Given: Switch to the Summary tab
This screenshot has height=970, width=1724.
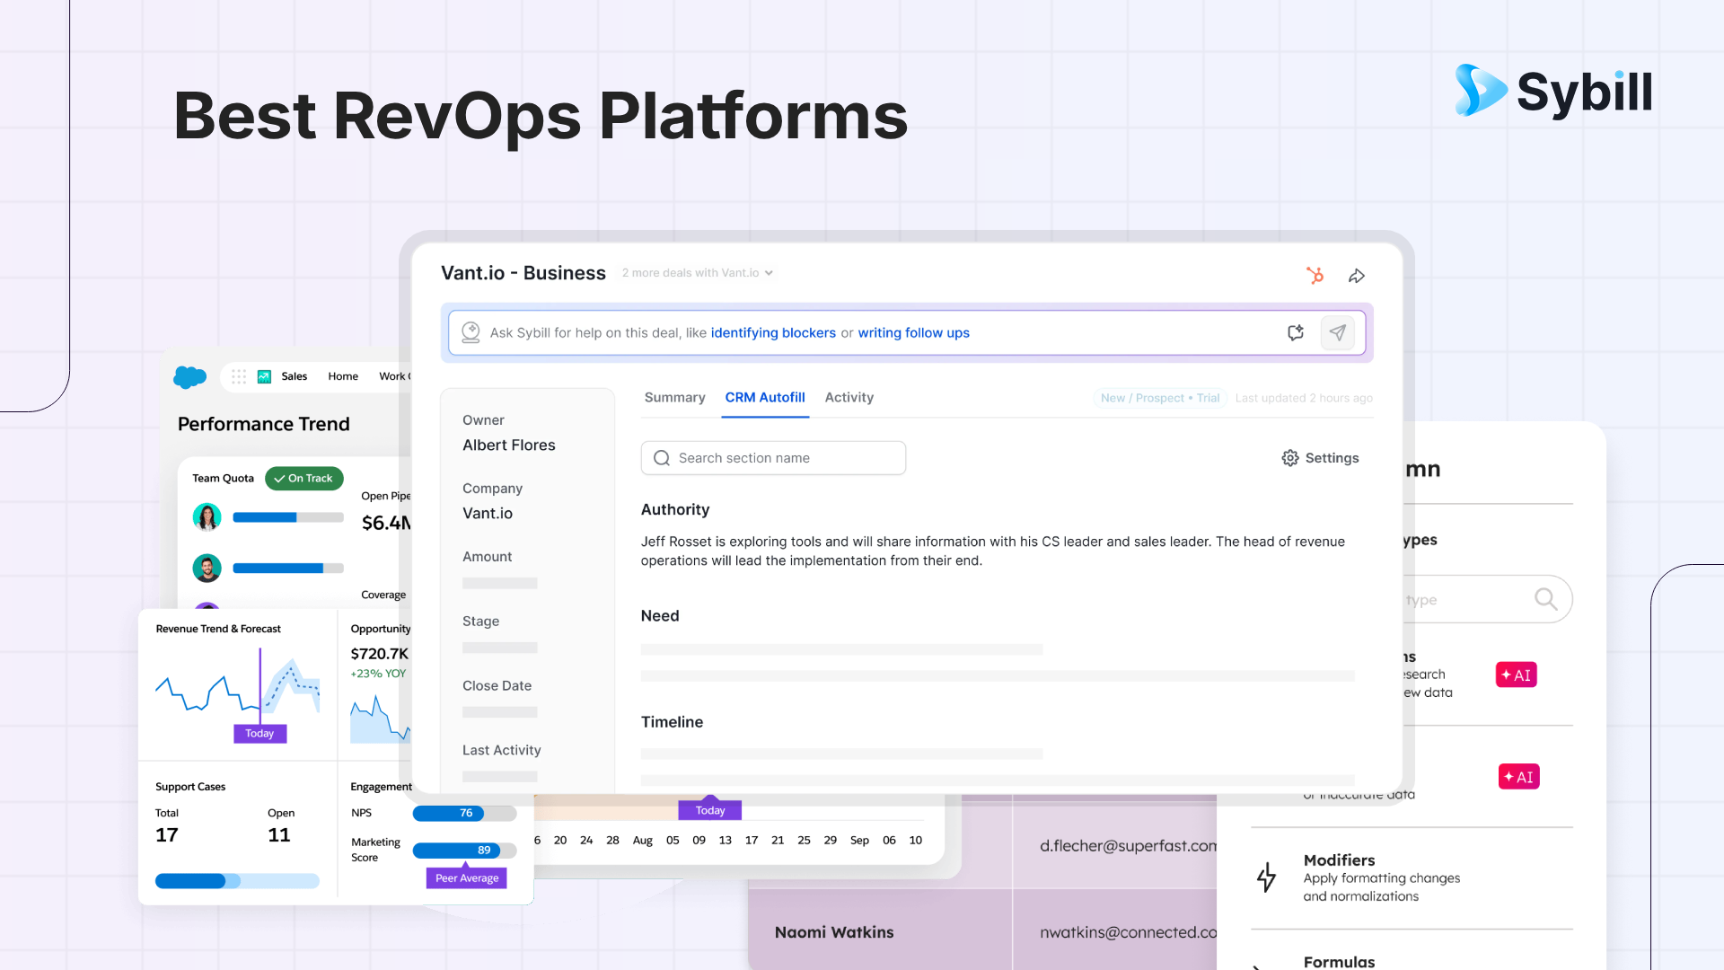Looking at the screenshot, I should tap(674, 398).
